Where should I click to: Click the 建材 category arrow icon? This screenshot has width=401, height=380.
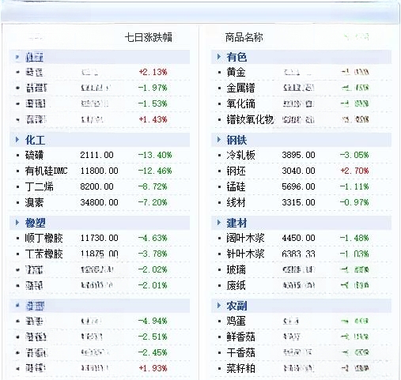[218, 223]
